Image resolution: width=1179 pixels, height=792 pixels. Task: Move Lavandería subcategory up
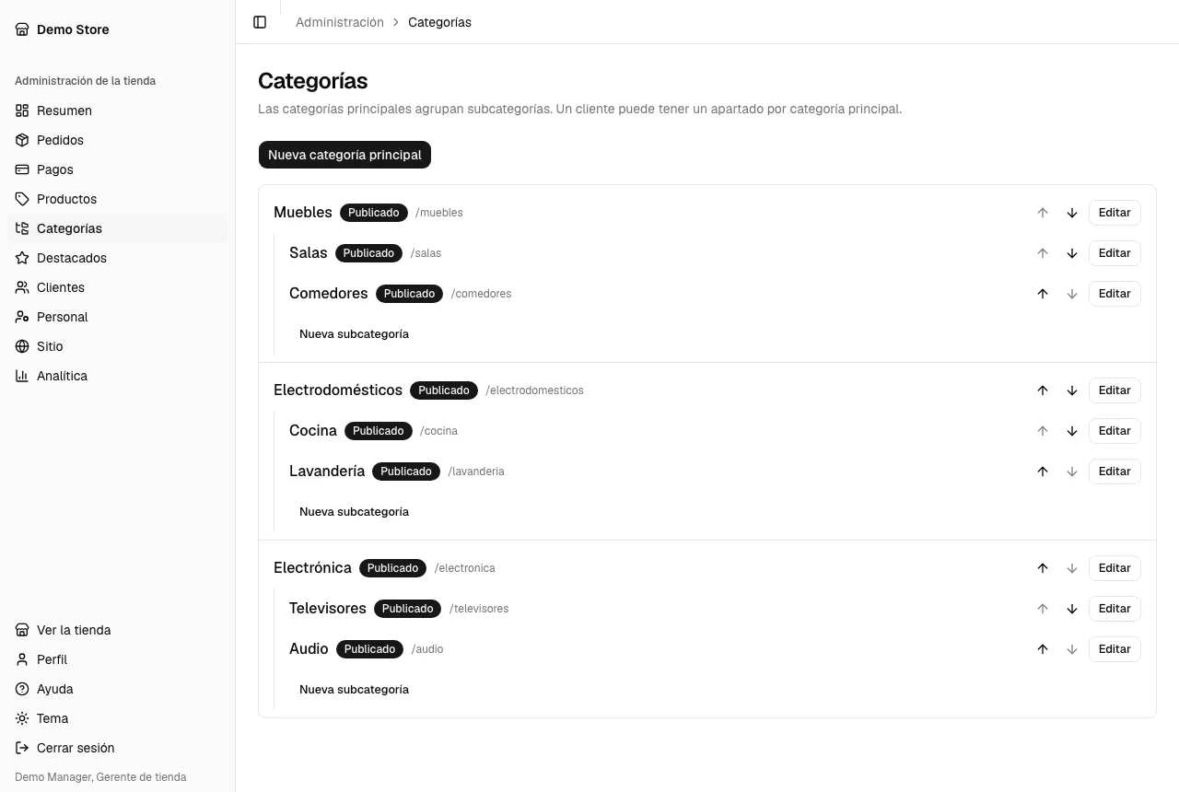tap(1043, 472)
